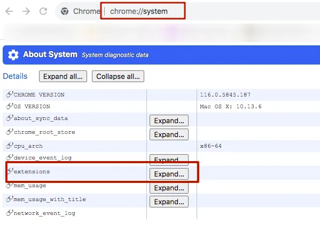Click the extensions label
This screenshot has width=320, height=240.
pyautogui.click(x=32, y=172)
